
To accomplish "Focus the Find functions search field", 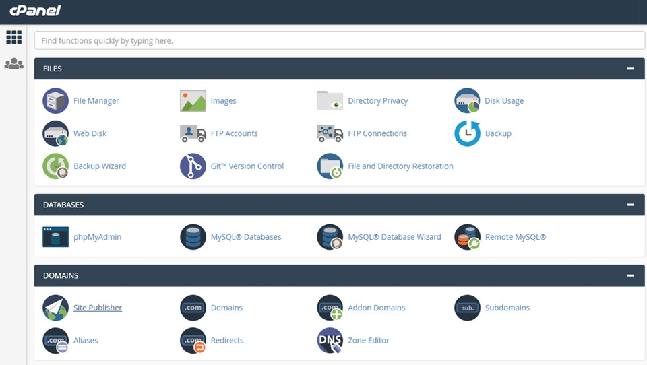I will click(339, 41).
